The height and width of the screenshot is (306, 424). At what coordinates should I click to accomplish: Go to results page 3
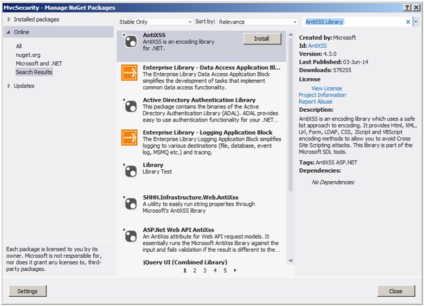coord(205,270)
